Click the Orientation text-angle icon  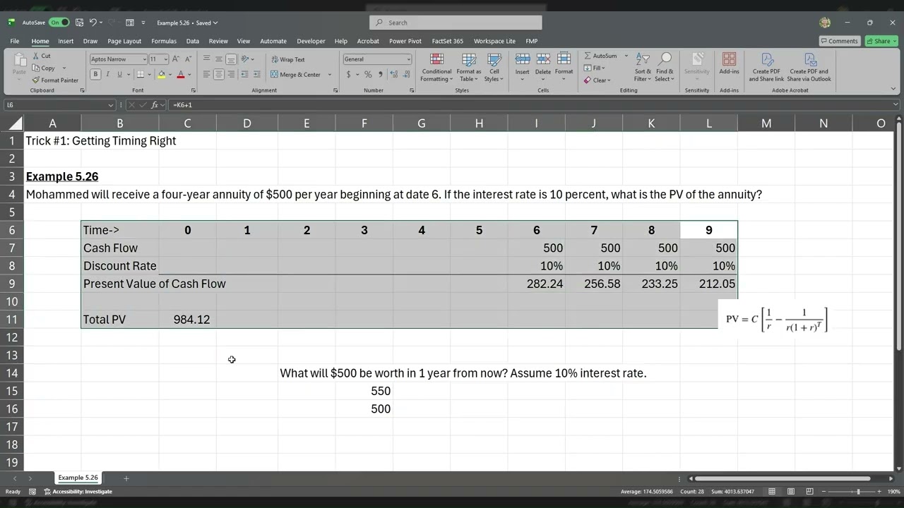click(x=245, y=59)
